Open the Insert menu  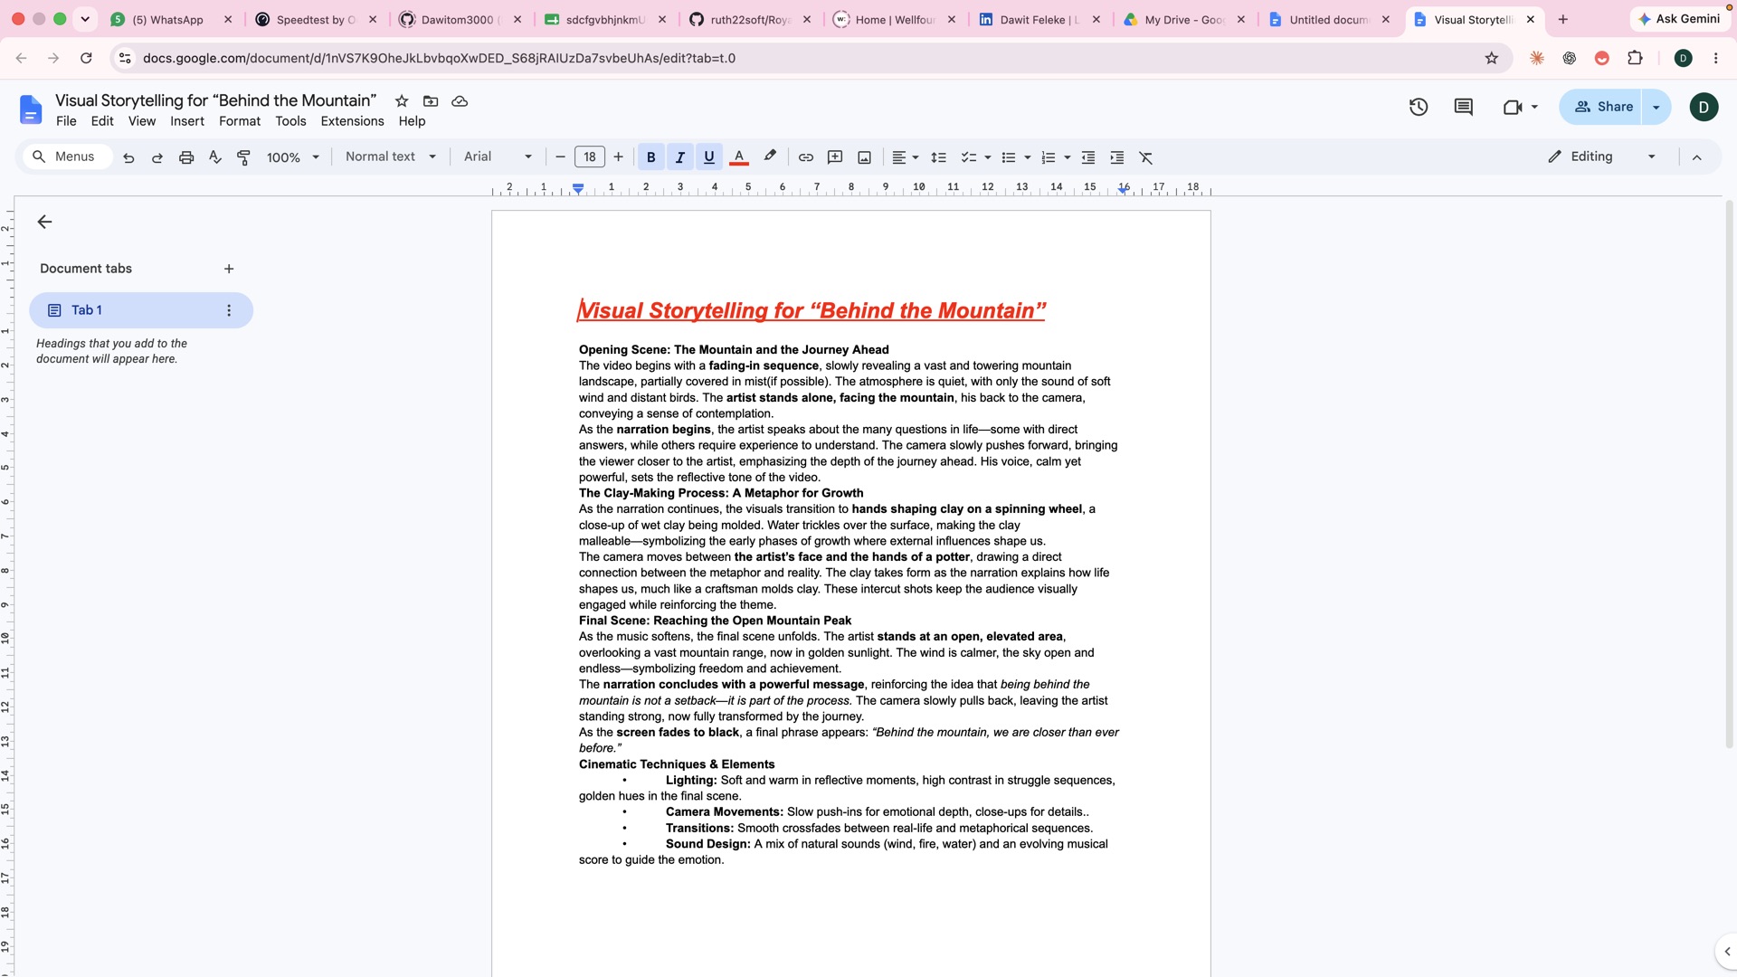(187, 121)
